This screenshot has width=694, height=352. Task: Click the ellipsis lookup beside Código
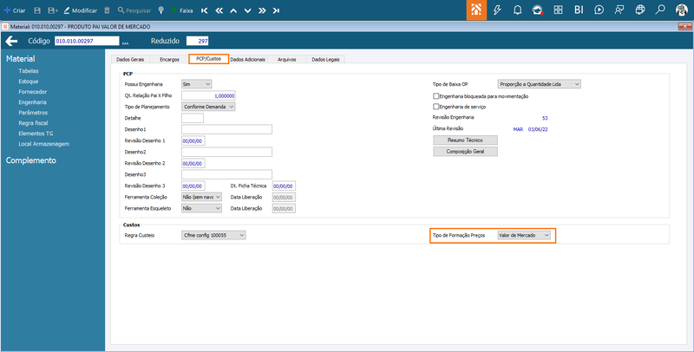pyautogui.click(x=125, y=42)
